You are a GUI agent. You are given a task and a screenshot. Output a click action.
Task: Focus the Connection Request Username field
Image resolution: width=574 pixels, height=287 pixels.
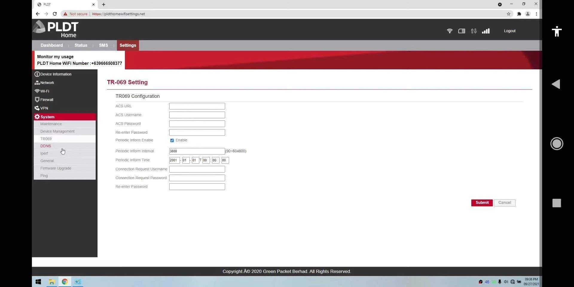[x=197, y=169]
